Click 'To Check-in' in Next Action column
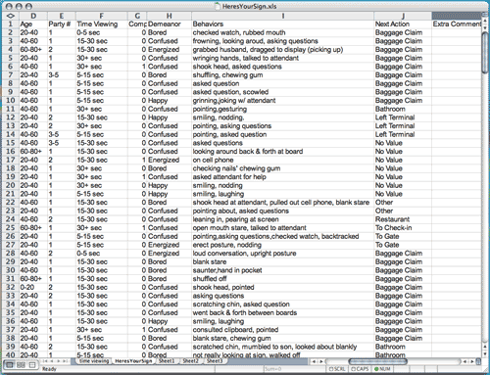490x375 pixels. point(403,228)
